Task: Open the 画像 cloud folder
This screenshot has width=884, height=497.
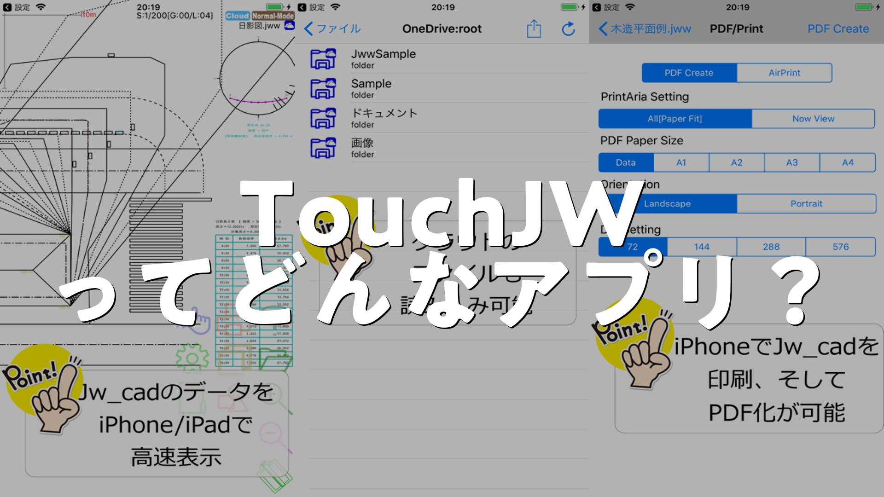Action: pyautogui.click(x=362, y=148)
